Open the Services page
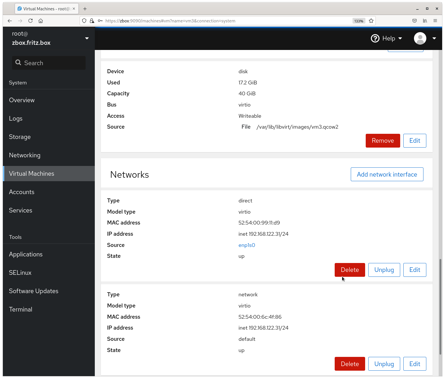445x379 pixels. click(49, 210)
